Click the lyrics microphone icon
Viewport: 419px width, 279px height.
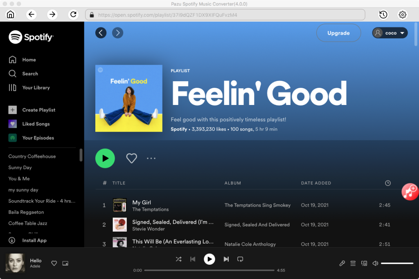pyautogui.click(x=342, y=263)
